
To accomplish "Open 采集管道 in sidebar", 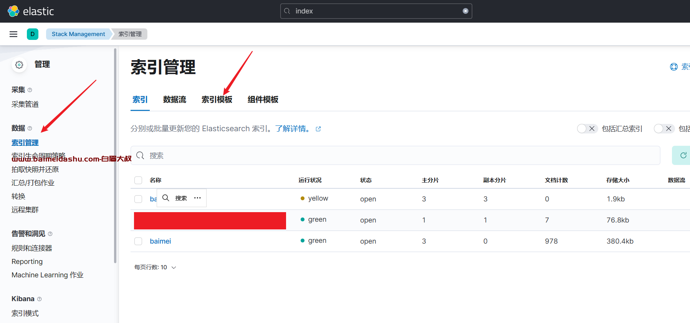I will pos(25,104).
